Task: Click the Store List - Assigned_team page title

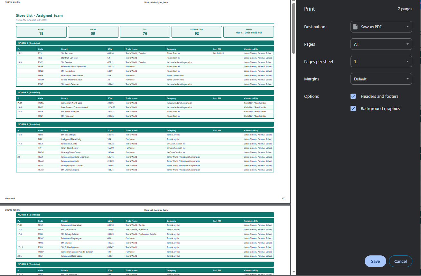Action: (39, 15)
